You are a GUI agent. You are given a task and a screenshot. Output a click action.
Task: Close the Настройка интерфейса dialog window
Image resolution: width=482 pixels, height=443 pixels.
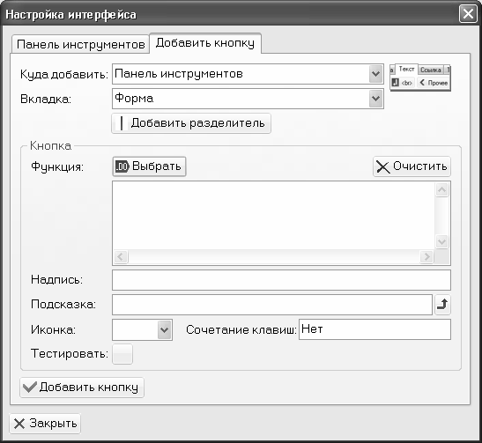(x=468, y=14)
